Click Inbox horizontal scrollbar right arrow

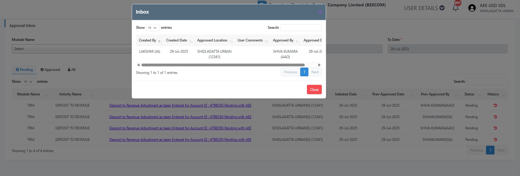pos(319,65)
